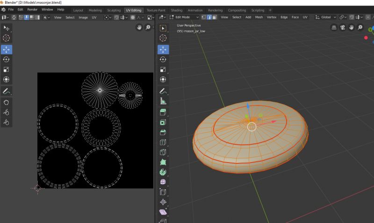Open the Edit Mode dropdown

(x=184, y=17)
